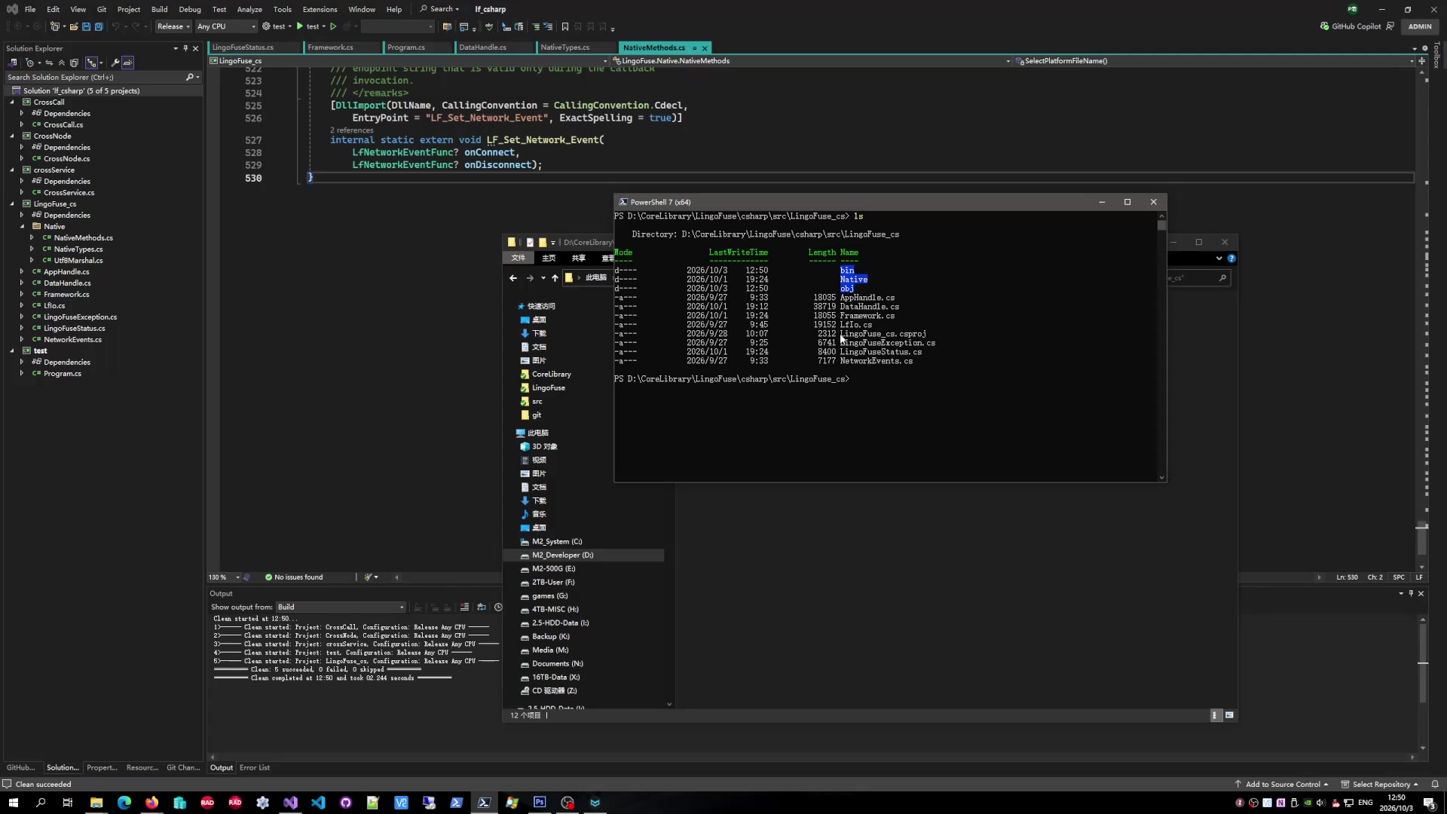This screenshot has height=814, width=1447.
Task: Collapse the Native folder in Solution Explorer
Action: point(22,226)
